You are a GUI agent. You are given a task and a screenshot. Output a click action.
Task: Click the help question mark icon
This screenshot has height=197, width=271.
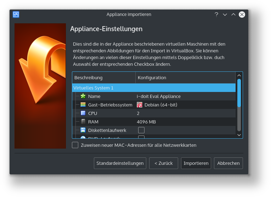[216, 15]
